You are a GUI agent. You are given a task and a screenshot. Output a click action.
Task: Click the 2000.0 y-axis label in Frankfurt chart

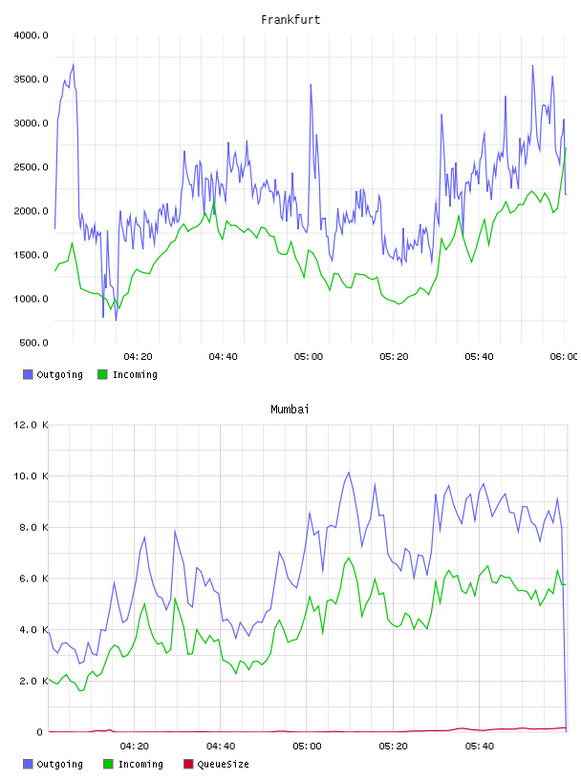31,211
